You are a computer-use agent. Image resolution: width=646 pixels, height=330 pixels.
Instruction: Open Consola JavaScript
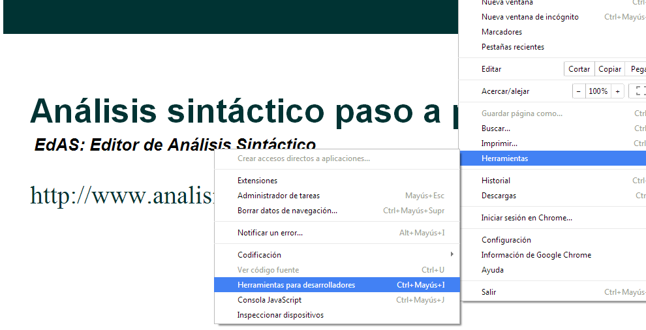pyautogui.click(x=269, y=300)
